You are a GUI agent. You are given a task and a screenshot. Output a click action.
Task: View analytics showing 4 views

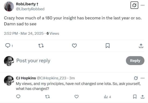click(x=107, y=97)
